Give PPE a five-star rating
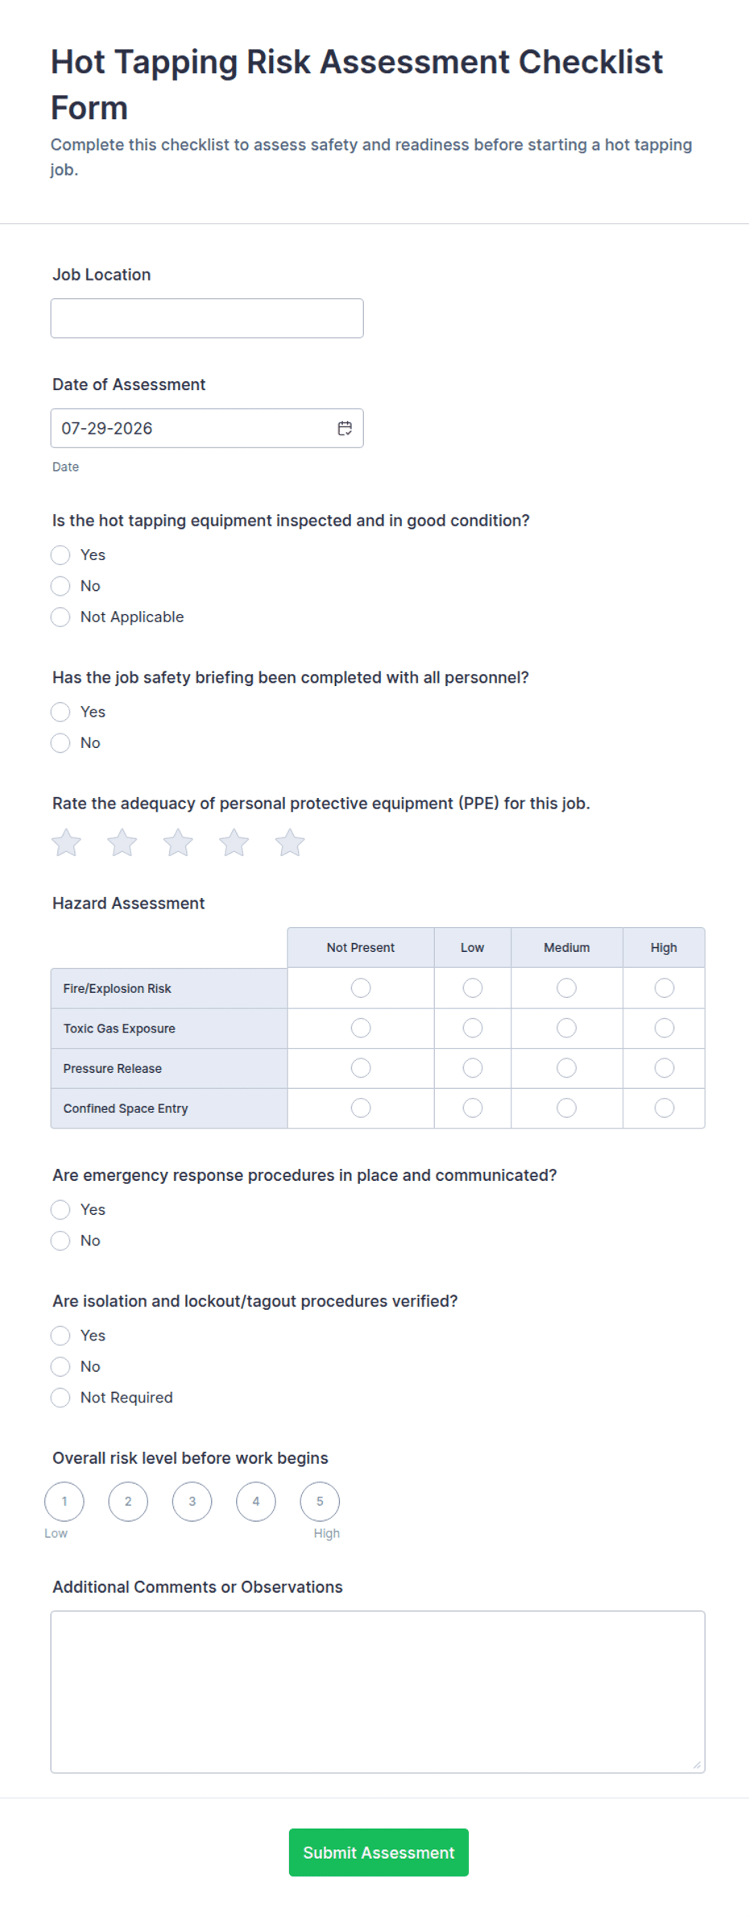Screen dimensions: 749x1916 click(x=290, y=843)
